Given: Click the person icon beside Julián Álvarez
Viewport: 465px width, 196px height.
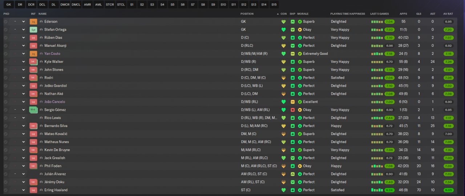Looking at the screenshot, I should [41, 174].
